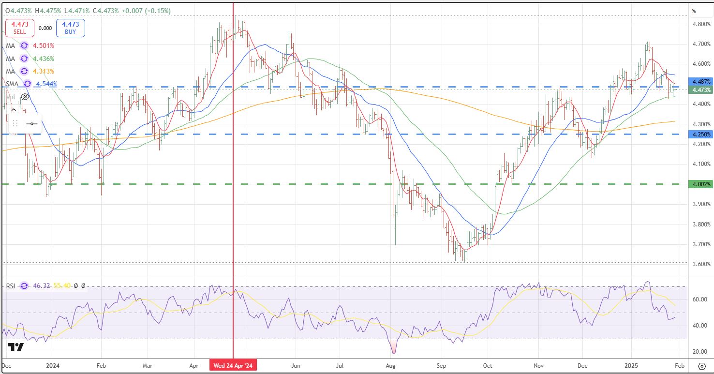Select the RSI indicator label
This screenshot has width=714, height=374.
point(10,286)
